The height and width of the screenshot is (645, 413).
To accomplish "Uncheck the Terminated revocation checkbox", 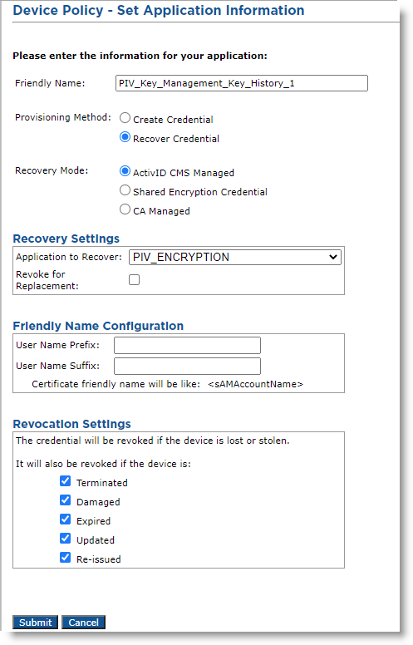I will coord(66,481).
